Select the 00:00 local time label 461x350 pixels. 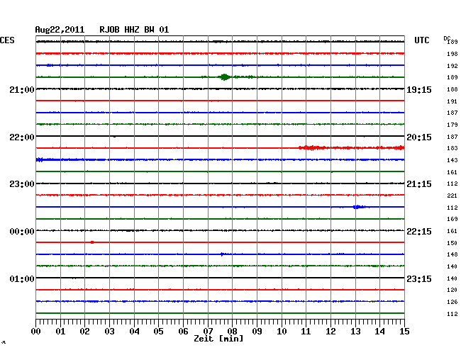(x=22, y=232)
